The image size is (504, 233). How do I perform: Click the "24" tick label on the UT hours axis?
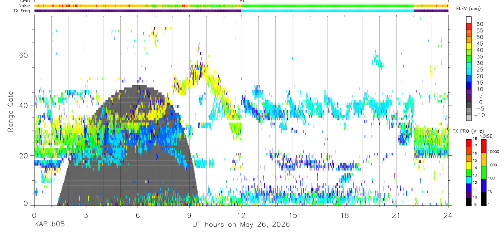[x=448, y=216]
